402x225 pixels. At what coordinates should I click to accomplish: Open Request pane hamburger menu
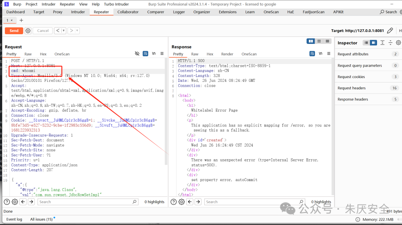[x=162, y=54]
